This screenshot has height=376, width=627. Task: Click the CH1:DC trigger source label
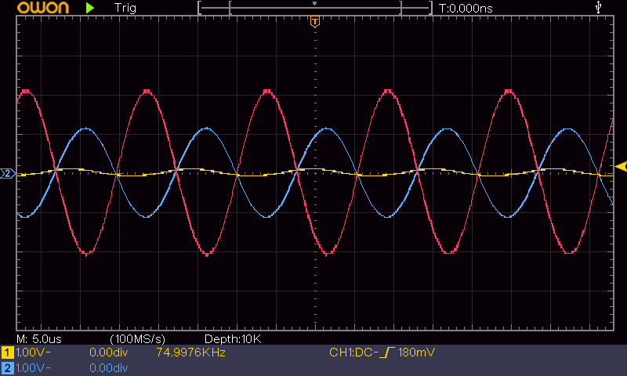[352, 353]
